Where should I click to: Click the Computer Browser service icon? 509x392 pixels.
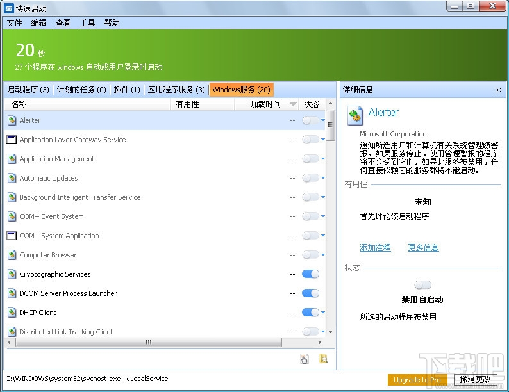click(x=12, y=255)
